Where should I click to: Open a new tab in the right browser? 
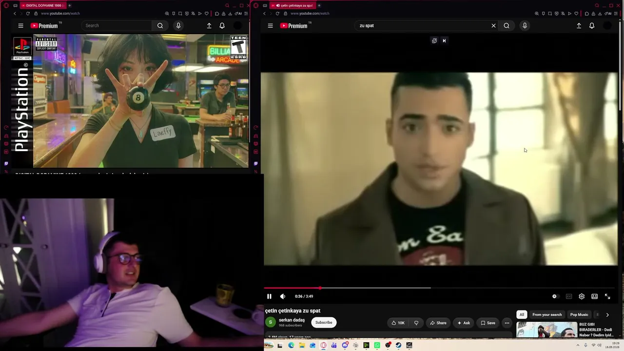pyautogui.click(x=319, y=5)
